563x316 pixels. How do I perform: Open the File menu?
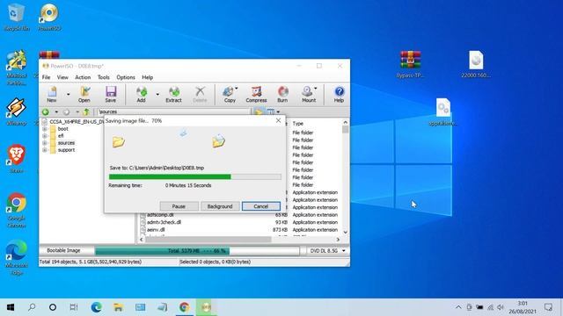(47, 77)
